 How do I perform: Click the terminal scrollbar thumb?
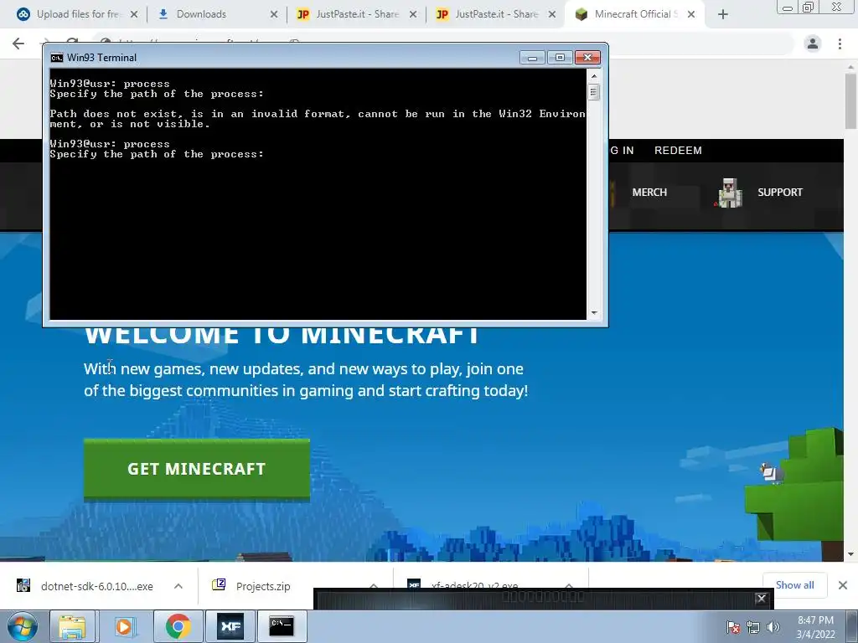tap(594, 92)
